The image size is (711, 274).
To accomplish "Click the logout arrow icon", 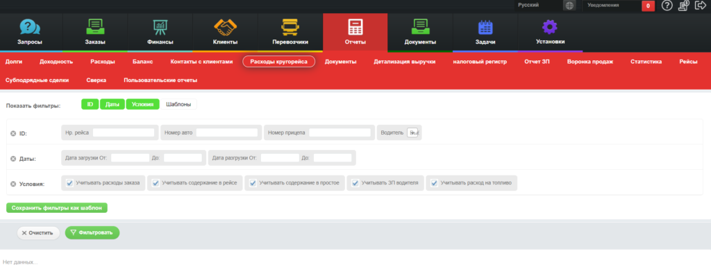I will coord(701,6).
